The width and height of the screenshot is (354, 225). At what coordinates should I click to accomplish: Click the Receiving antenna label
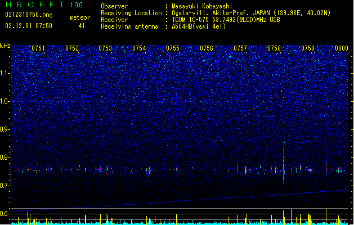[129, 26]
